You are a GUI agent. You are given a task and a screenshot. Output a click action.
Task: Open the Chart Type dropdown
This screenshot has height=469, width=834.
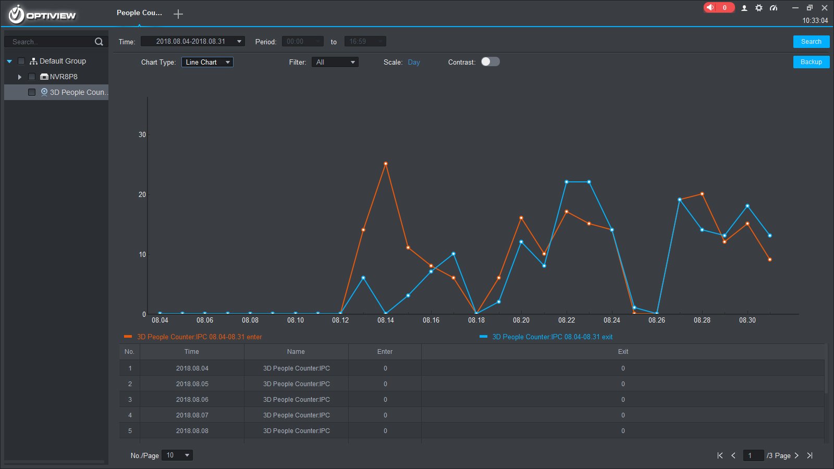(x=207, y=62)
